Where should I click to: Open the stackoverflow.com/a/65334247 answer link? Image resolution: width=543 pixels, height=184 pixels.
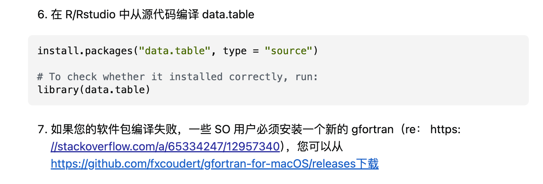point(166,147)
